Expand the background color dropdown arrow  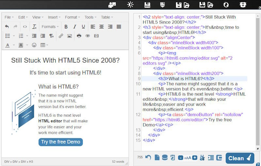coord(27,45)
